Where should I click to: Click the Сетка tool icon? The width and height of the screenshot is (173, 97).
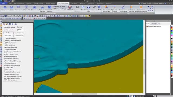click(83, 8)
